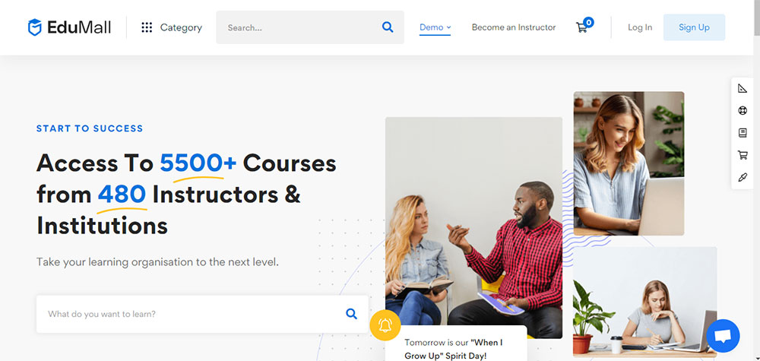Open the Category grid menu
Image resolution: width=760 pixels, height=361 pixels.
pyautogui.click(x=172, y=27)
